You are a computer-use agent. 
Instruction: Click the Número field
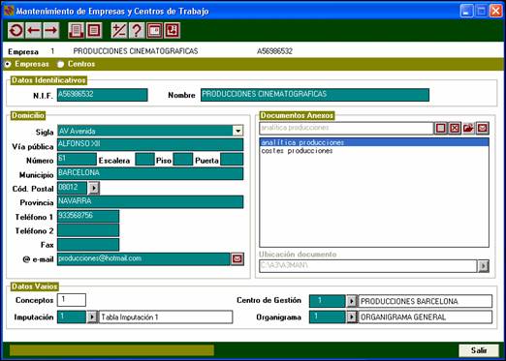click(x=77, y=160)
